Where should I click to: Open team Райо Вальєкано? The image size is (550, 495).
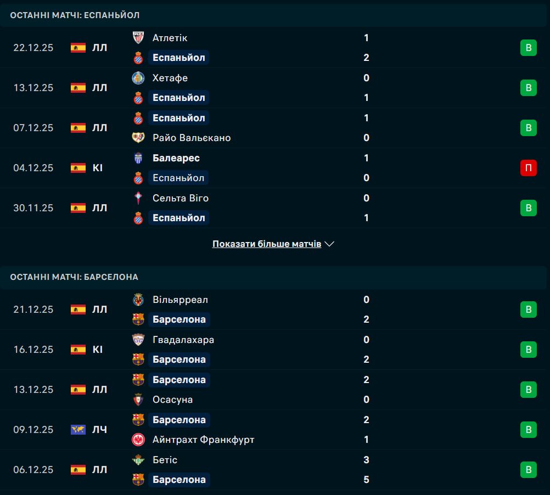(x=192, y=138)
